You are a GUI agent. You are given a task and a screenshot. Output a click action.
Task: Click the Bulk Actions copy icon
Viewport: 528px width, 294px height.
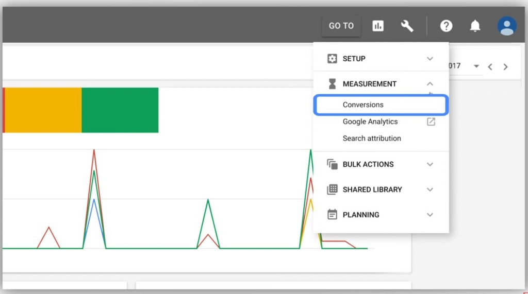(332, 164)
